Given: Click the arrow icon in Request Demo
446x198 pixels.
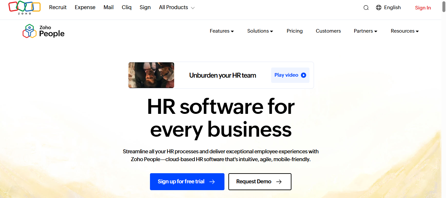Looking at the screenshot, I should coord(279,182).
